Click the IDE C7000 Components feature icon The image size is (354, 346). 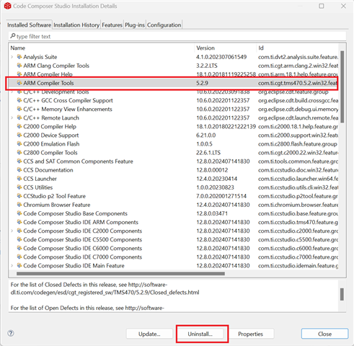(19, 257)
